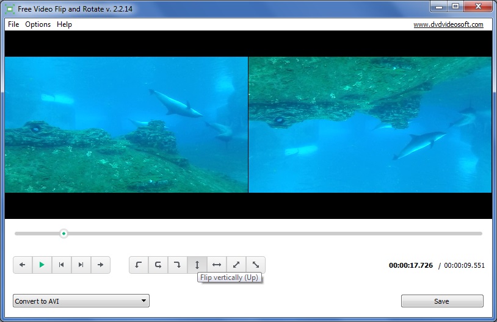Click the current time 00:00:17.726
This screenshot has width=497, height=322.
(x=411, y=265)
